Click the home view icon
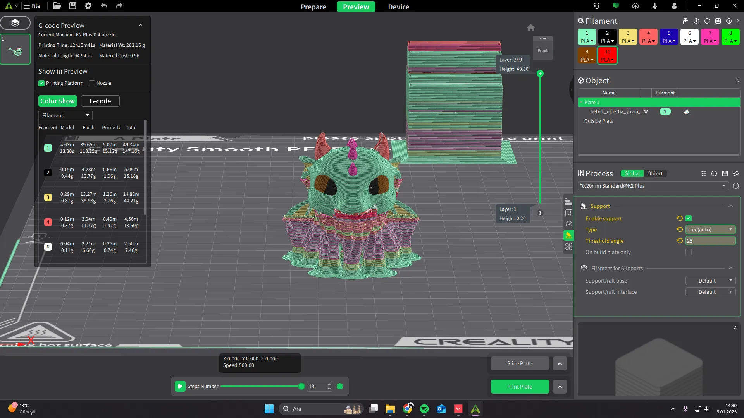The image size is (744, 418). (x=531, y=27)
